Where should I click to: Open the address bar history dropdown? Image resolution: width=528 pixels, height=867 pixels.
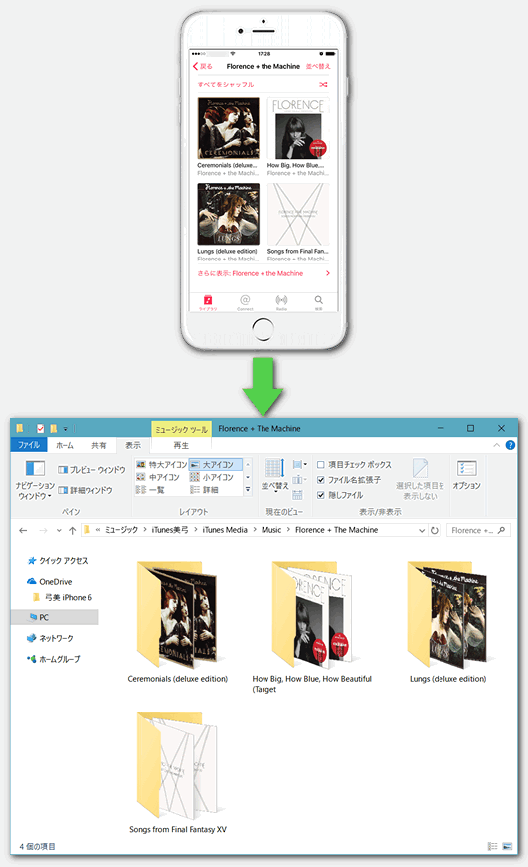422,530
